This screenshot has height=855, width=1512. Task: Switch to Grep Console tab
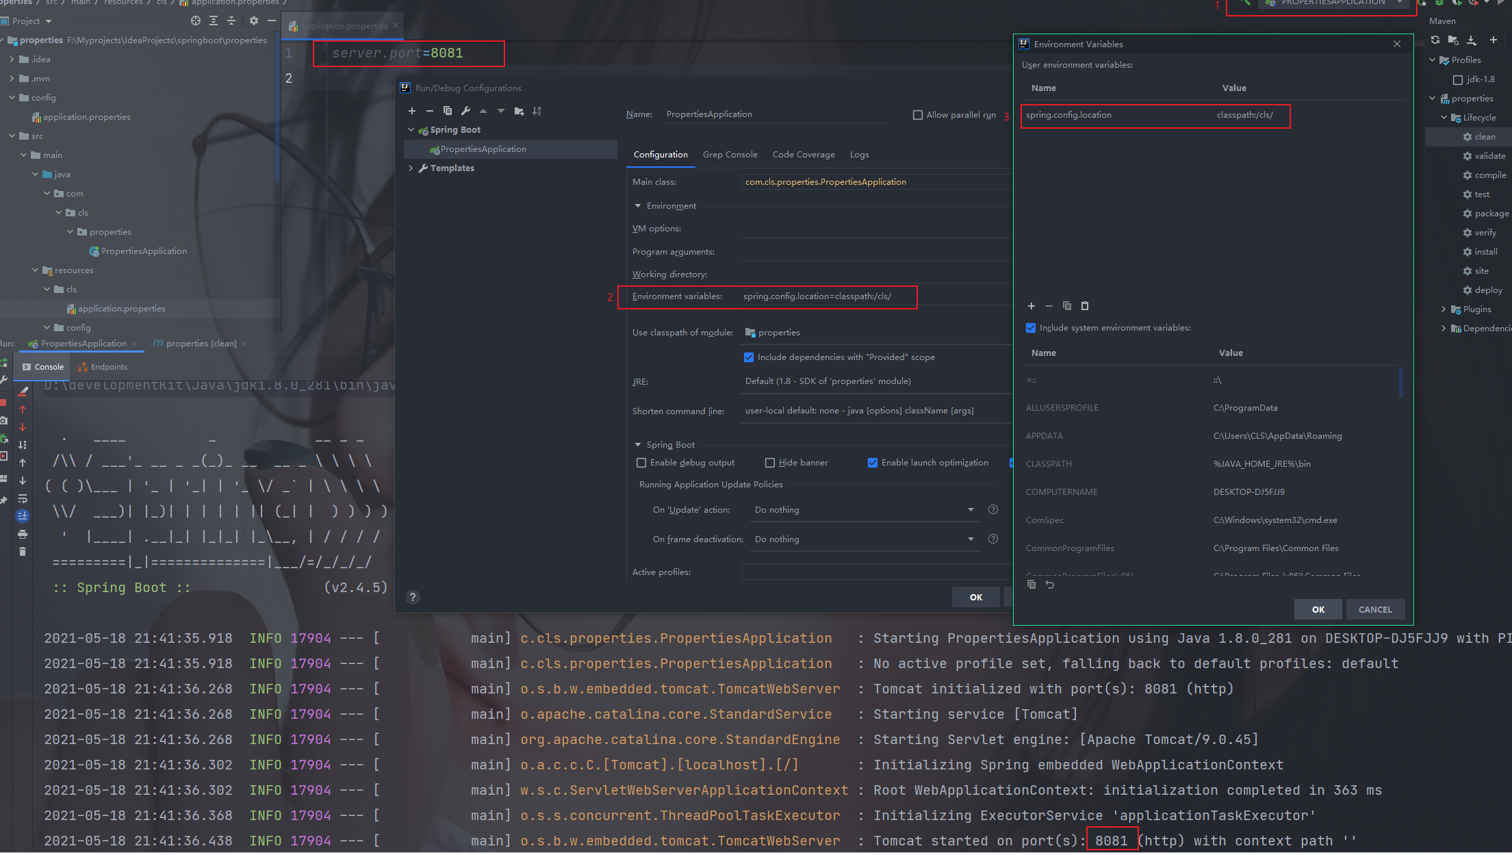tap(730, 155)
